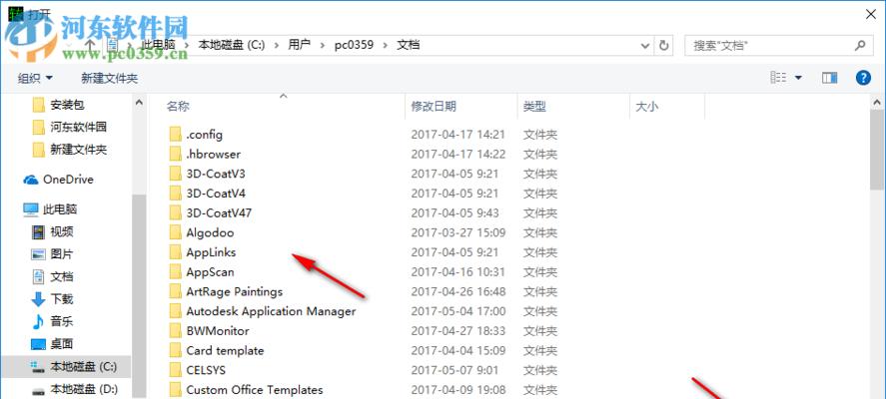The height and width of the screenshot is (399, 886).
Task: Click the AppScan folder icon
Action: pyautogui.click(x=175, y=272)
